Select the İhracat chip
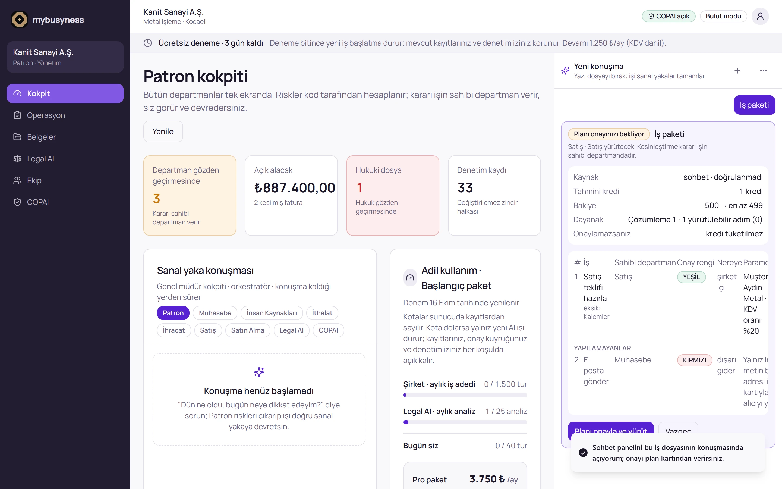The width and height of the screenshot is (782, 489). 174,330
